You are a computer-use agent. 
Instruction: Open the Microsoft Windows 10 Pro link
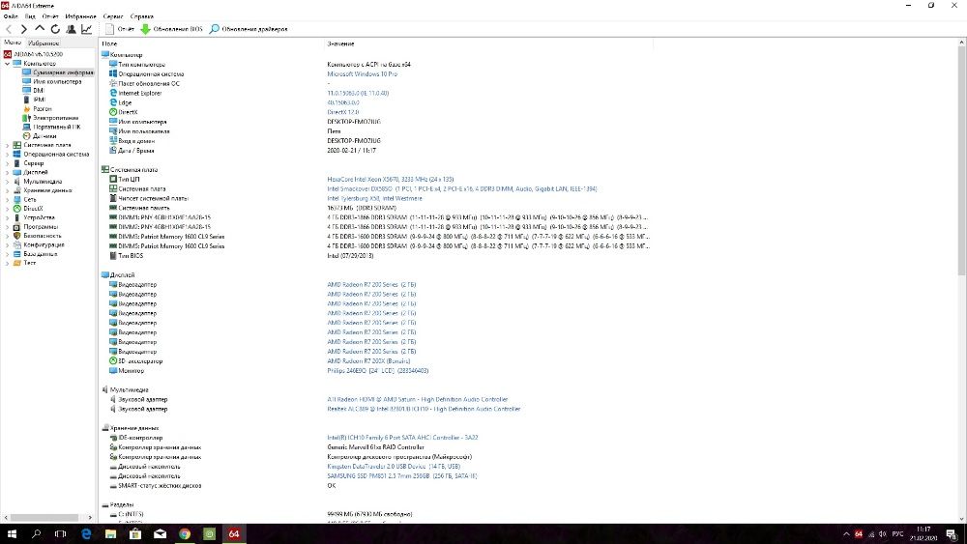click(362, 74)
